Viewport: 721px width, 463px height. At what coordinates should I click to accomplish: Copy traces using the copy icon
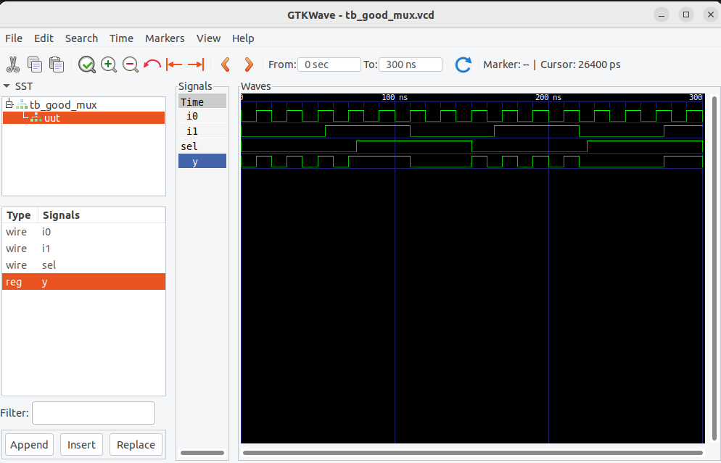(x=35, y=64)
